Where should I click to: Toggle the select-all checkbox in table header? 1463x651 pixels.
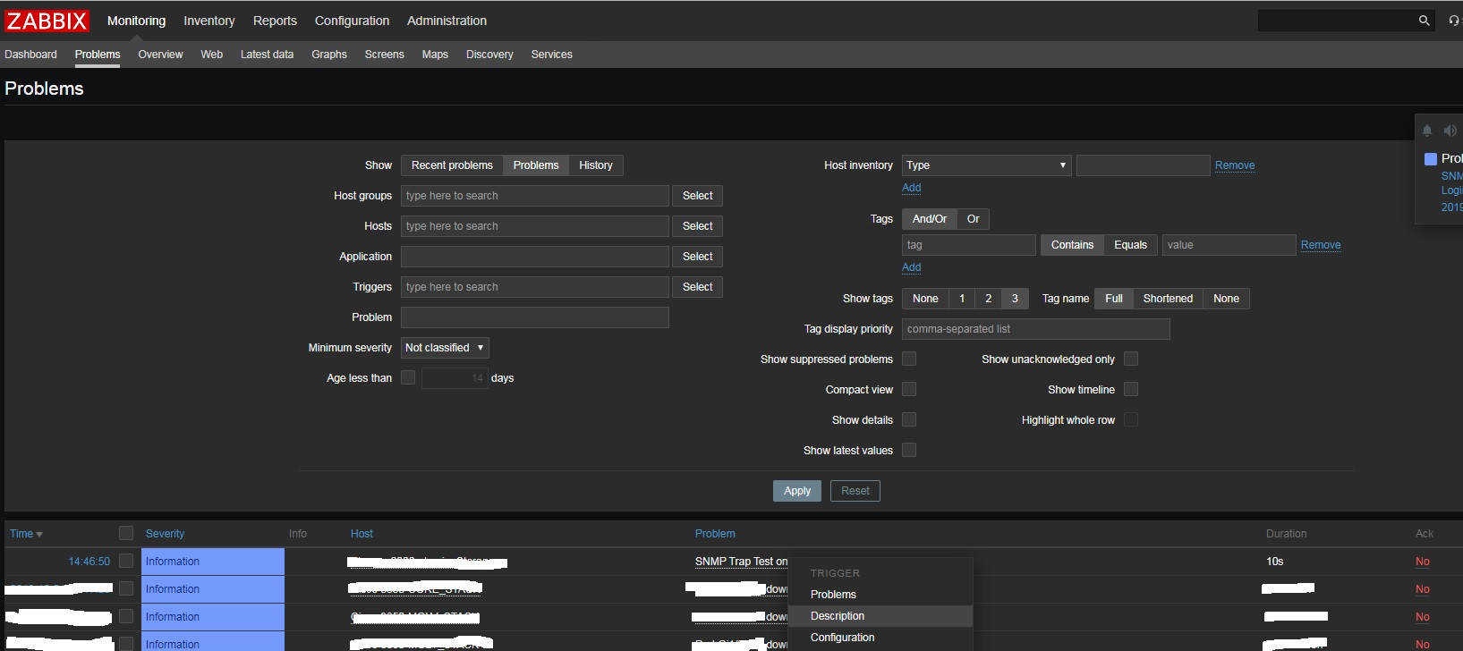click(126, 534)
